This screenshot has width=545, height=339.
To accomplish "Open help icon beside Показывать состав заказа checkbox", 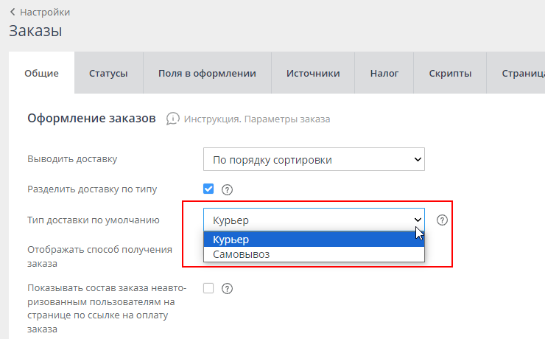I will (227, 289).
